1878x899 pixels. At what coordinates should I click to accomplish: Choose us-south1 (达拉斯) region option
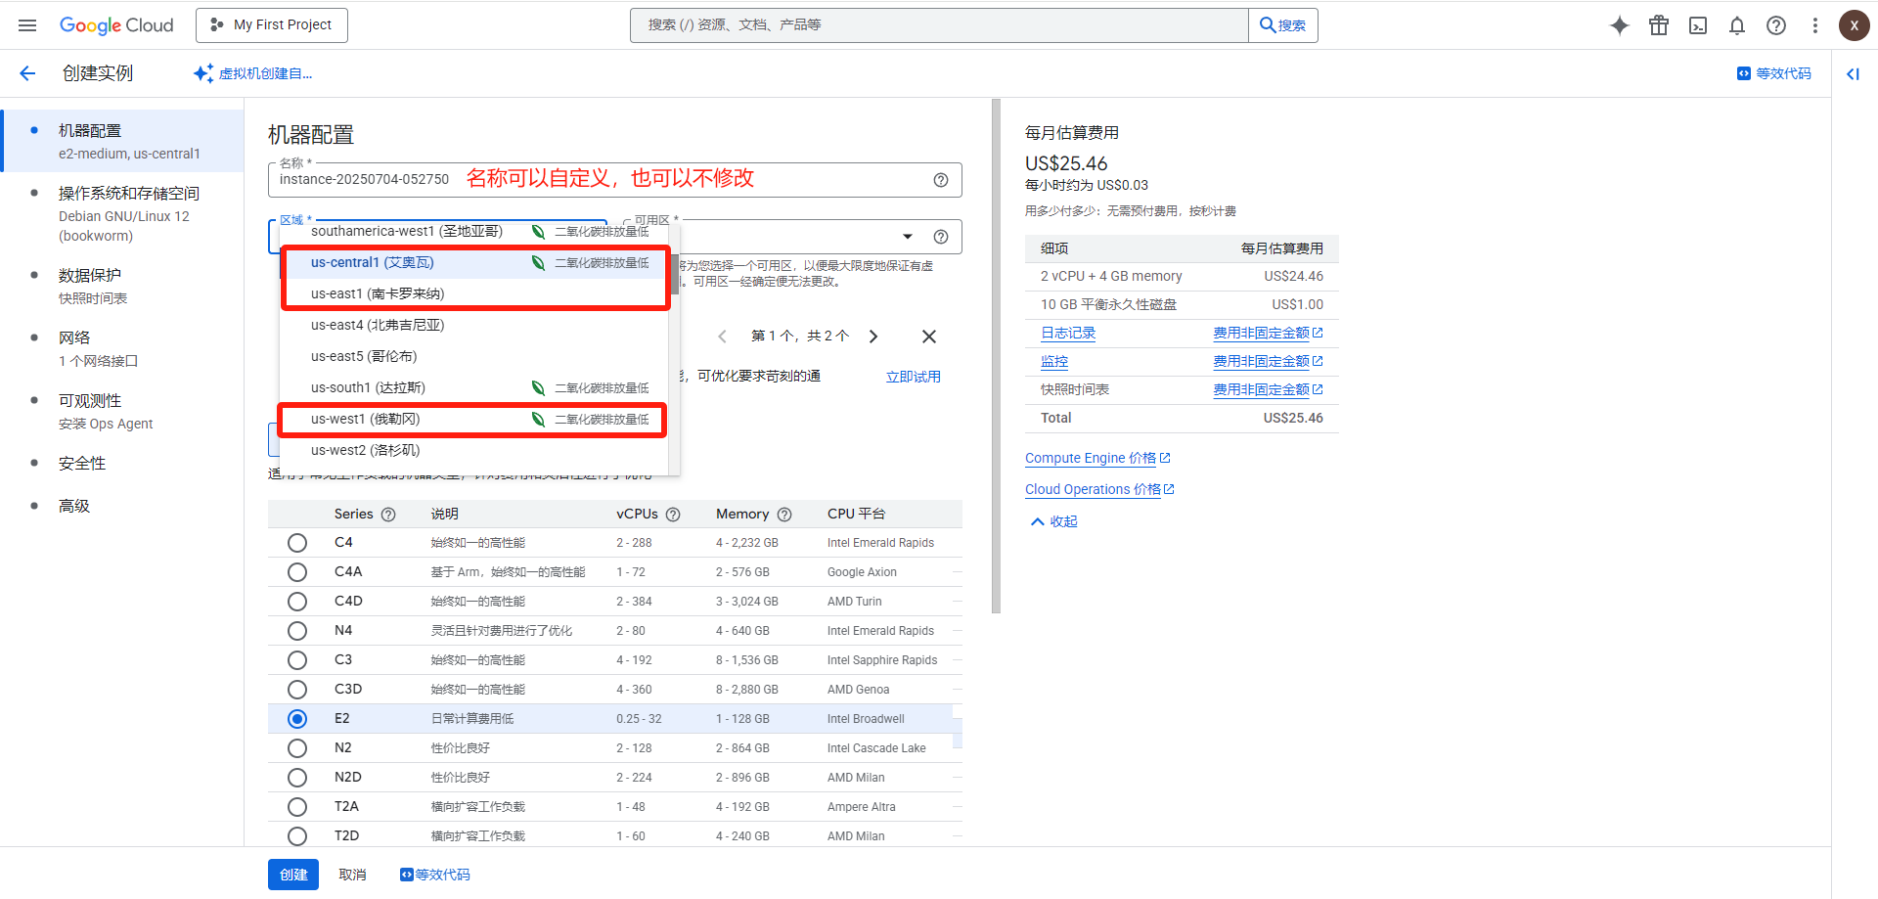coord(475,388)
